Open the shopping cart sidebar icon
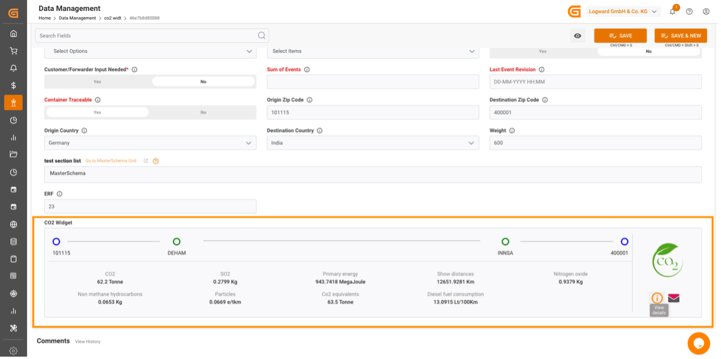This screenshot has height=359, width=721. [x=14, y=51]
